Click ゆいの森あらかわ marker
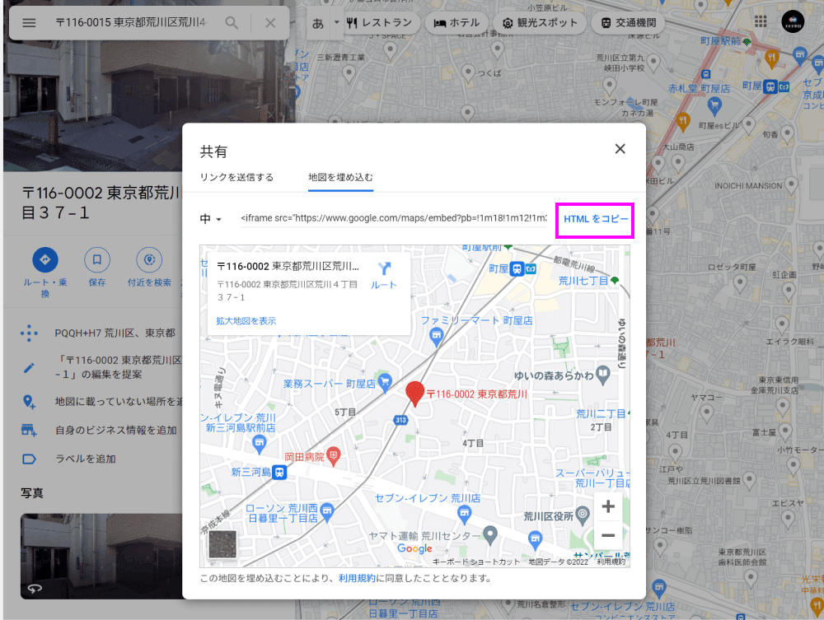 [x=603, y=375]
